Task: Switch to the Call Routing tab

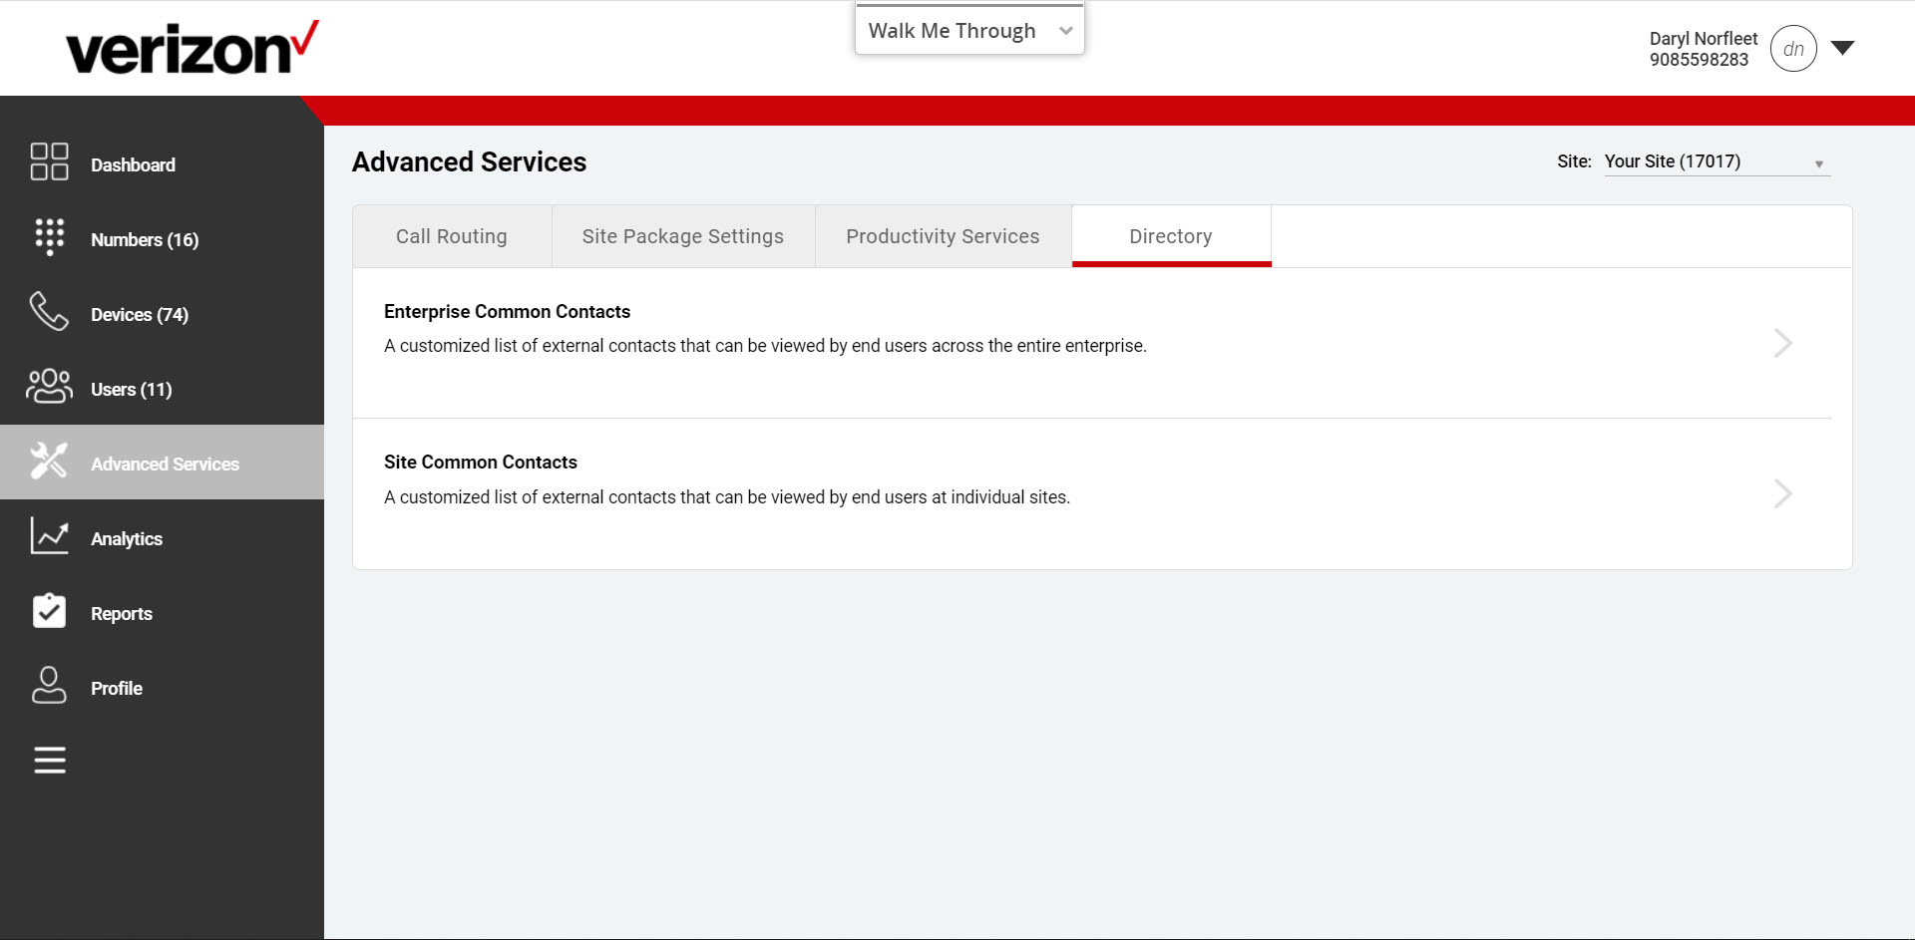Action: (x=452, y=236)
